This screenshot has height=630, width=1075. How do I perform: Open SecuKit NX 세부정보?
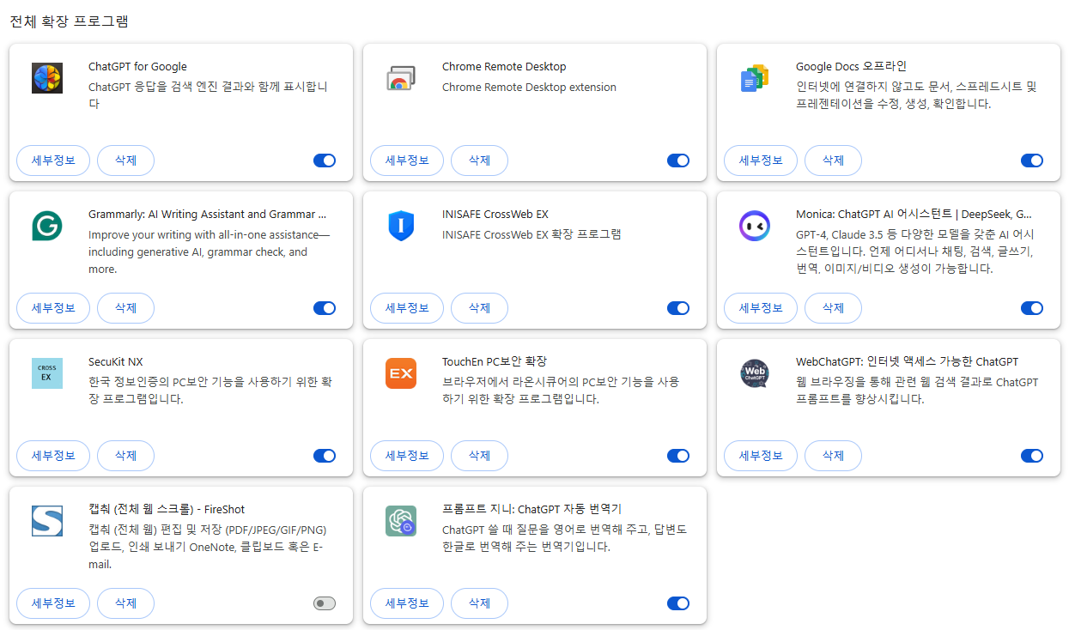coord(53,456)
